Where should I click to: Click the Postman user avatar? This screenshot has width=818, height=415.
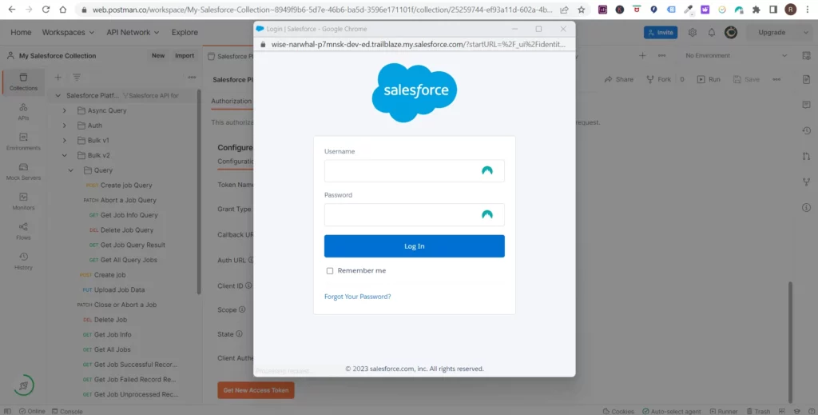731,32
